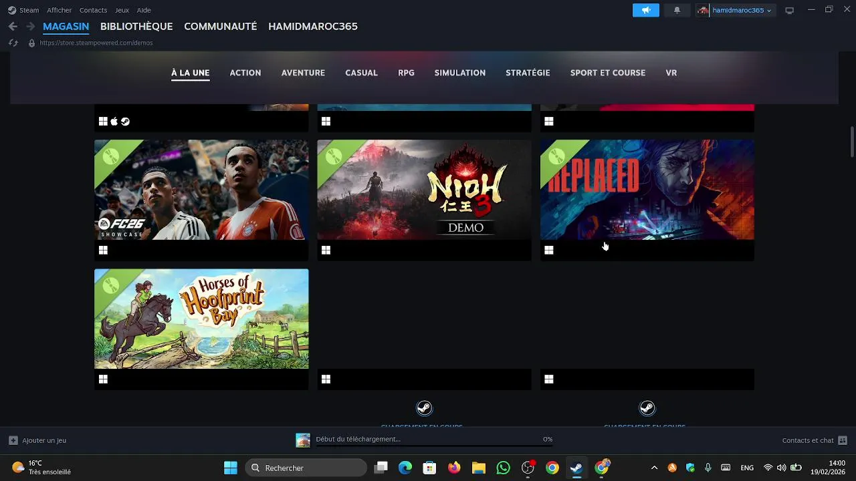Click the downloading game thumbnail icon
Viewport: 856px width, 481px height.
click(303, 440)
